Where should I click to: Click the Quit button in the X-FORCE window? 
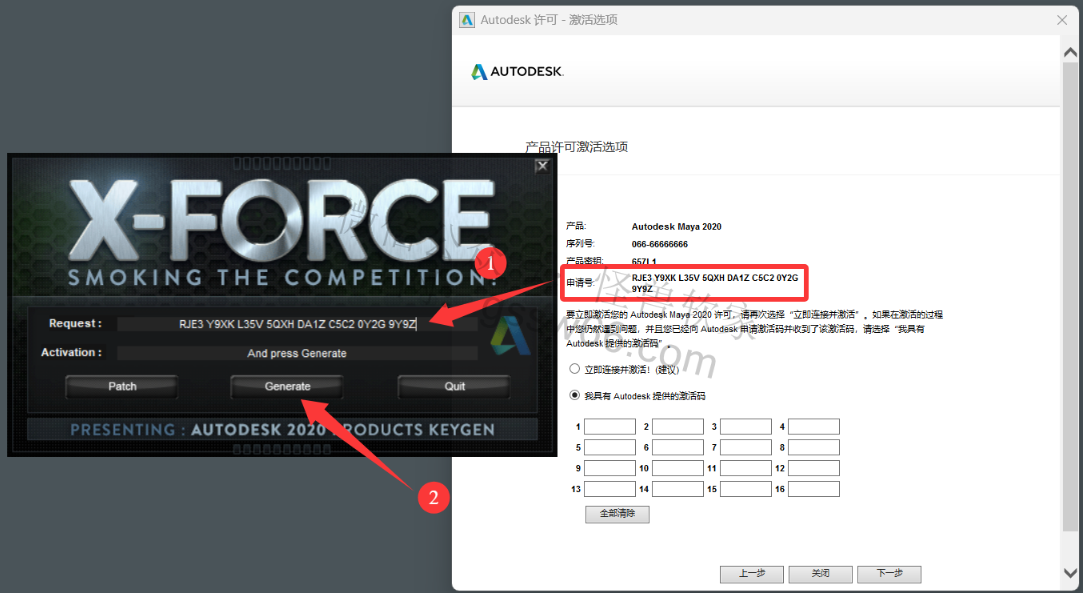coord(454,387)
